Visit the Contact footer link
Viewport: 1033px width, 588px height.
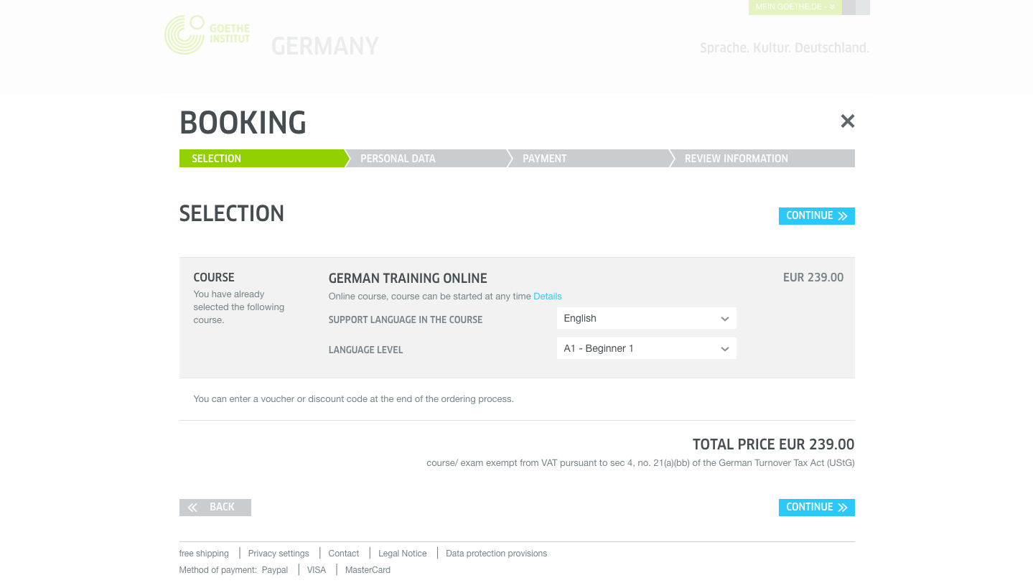pyautogui.click(x=343, y=554)
